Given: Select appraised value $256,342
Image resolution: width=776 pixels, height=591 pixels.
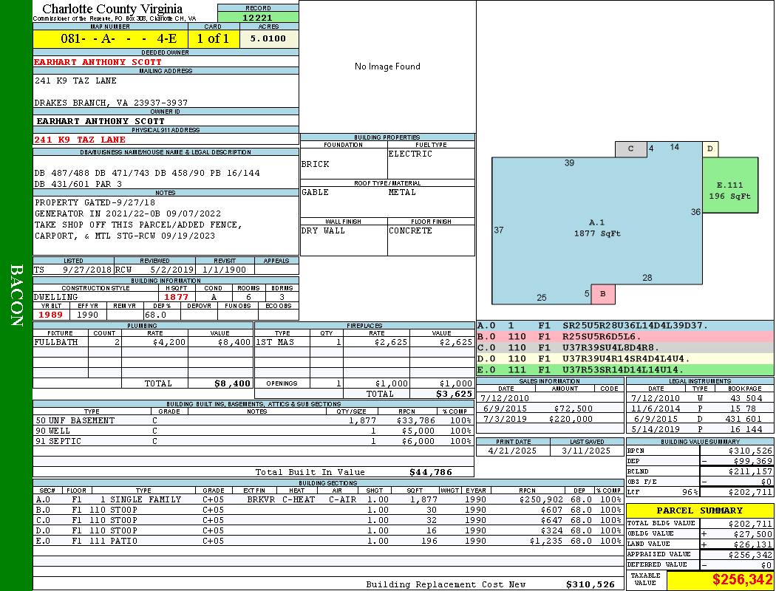Looking at the screenshot, I should pyautogui.click(x=750, y=555).
